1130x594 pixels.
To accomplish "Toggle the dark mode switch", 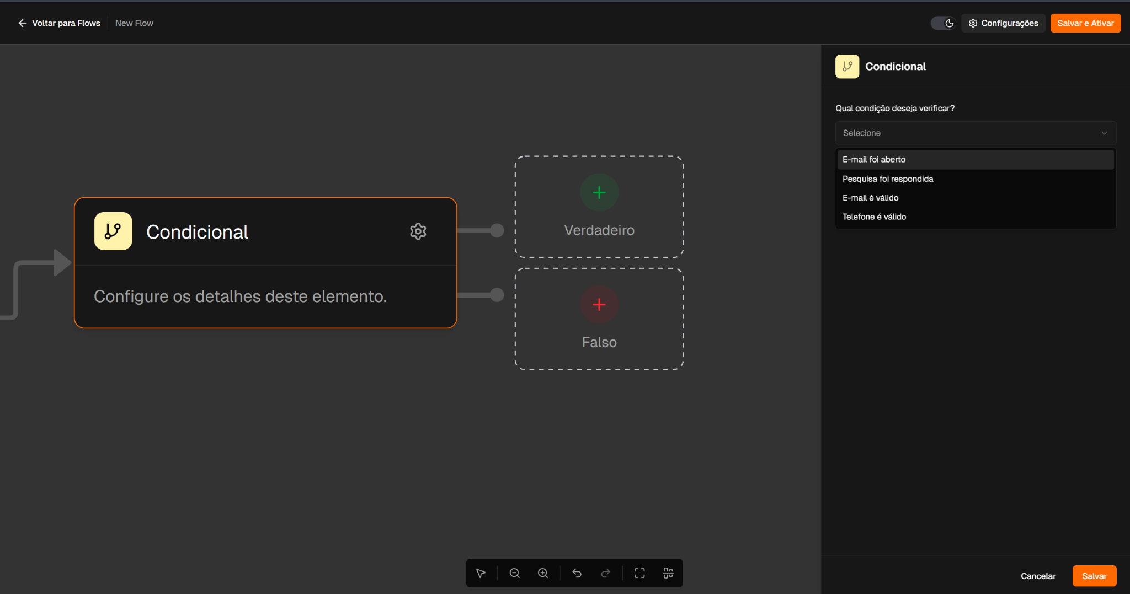I will pos(943,23).
